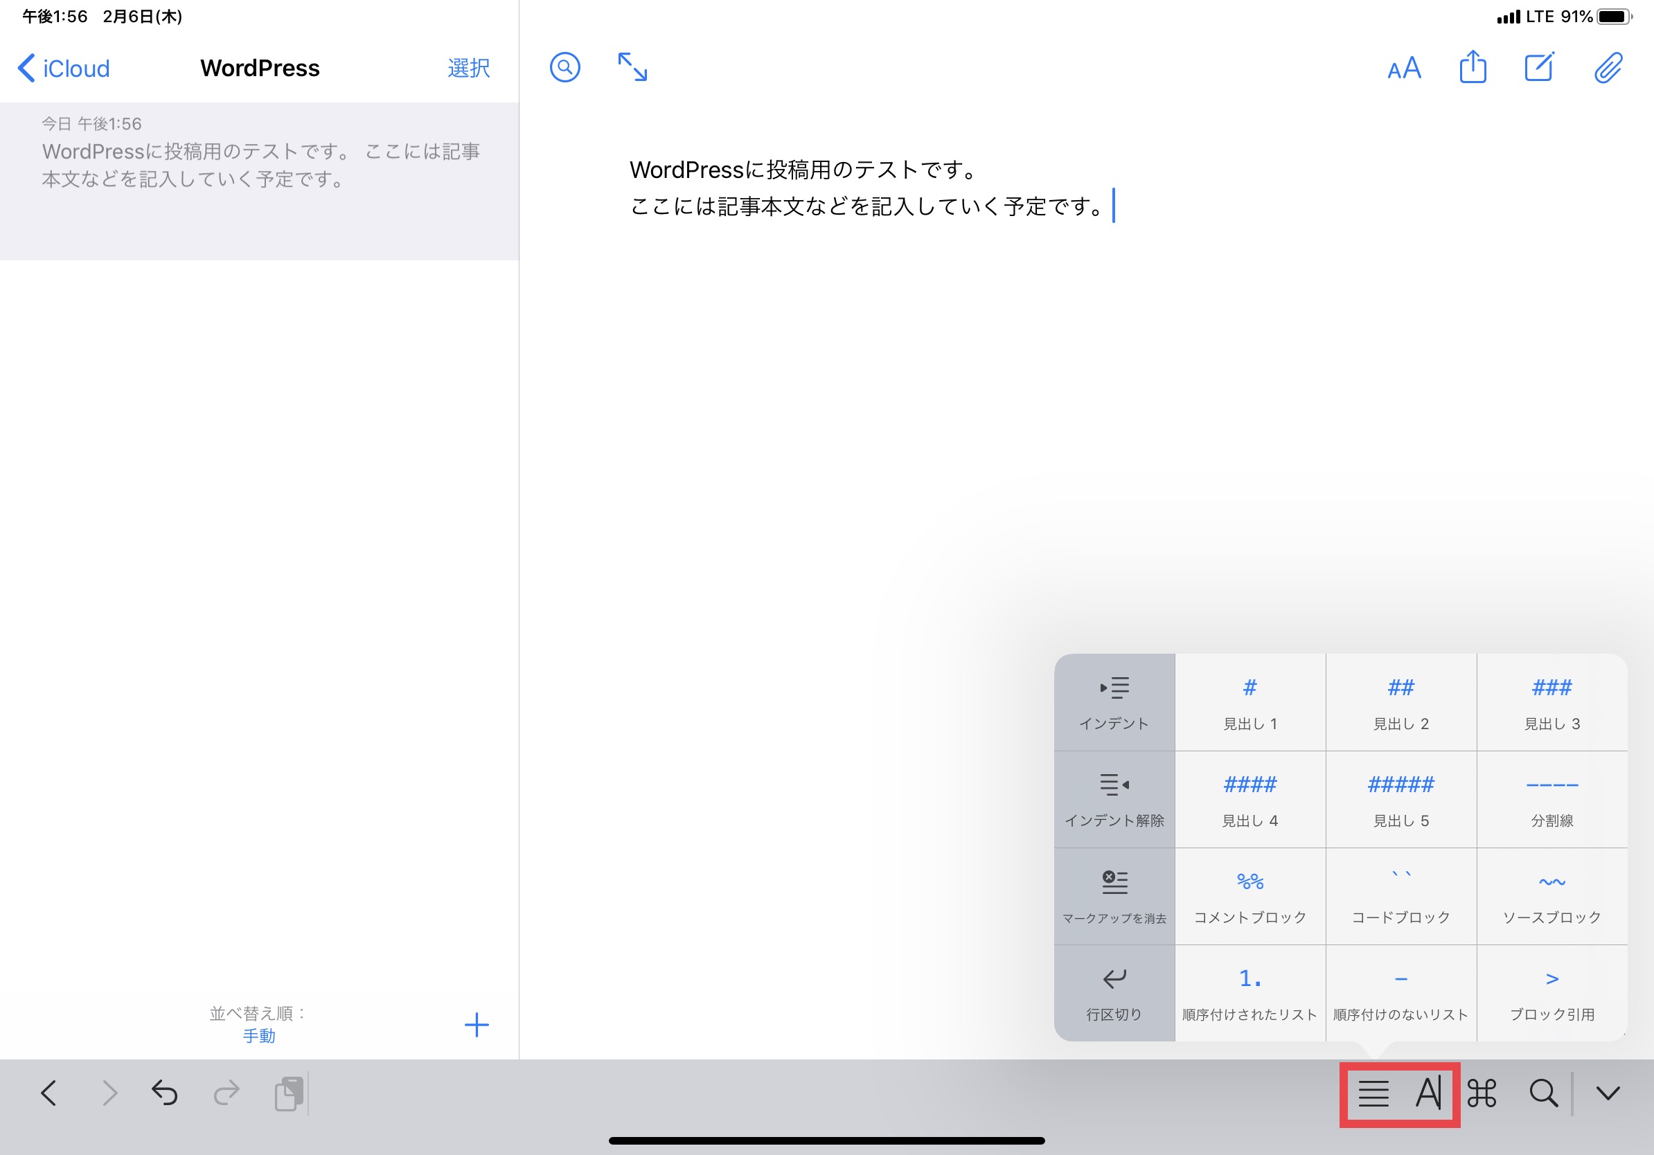Viewport: 1654px width, 1155px height.
Task: Change the sort order set to 手動
Action: pyautogui.click(x=258, y=1035)
